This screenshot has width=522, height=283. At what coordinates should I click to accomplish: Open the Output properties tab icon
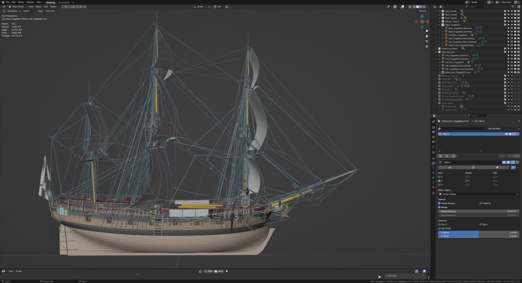tap(433, 132)
